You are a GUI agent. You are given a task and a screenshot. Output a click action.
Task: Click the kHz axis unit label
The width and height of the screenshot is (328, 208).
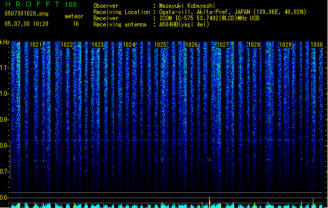pos(5,42)
